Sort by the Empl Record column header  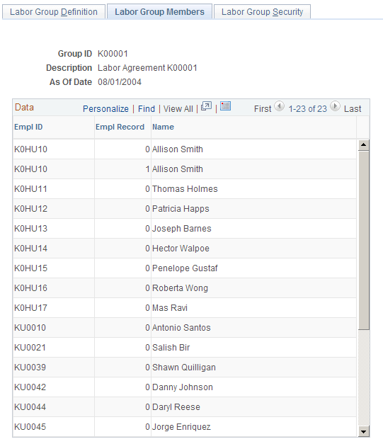[120, 127]
